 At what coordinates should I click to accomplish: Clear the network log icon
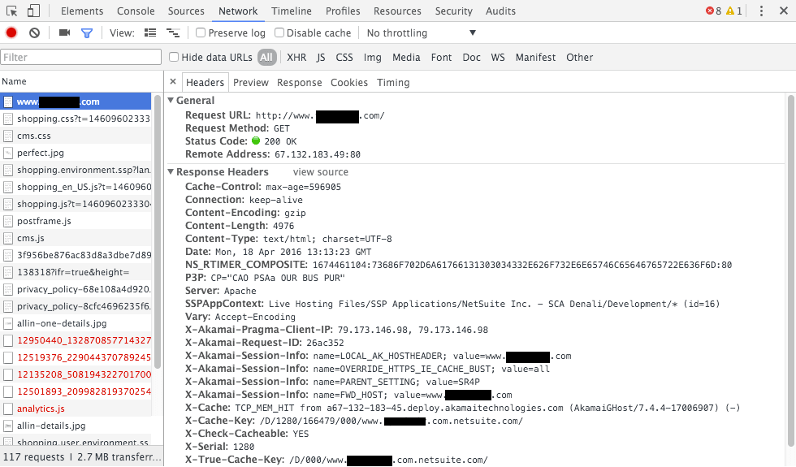pyautogui.click(x=34, y=33)
